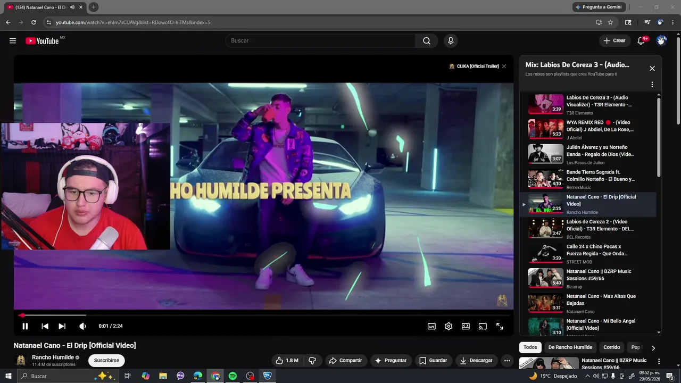
Task: Open the video player settings gear
Action: click(x=449, y=326)
